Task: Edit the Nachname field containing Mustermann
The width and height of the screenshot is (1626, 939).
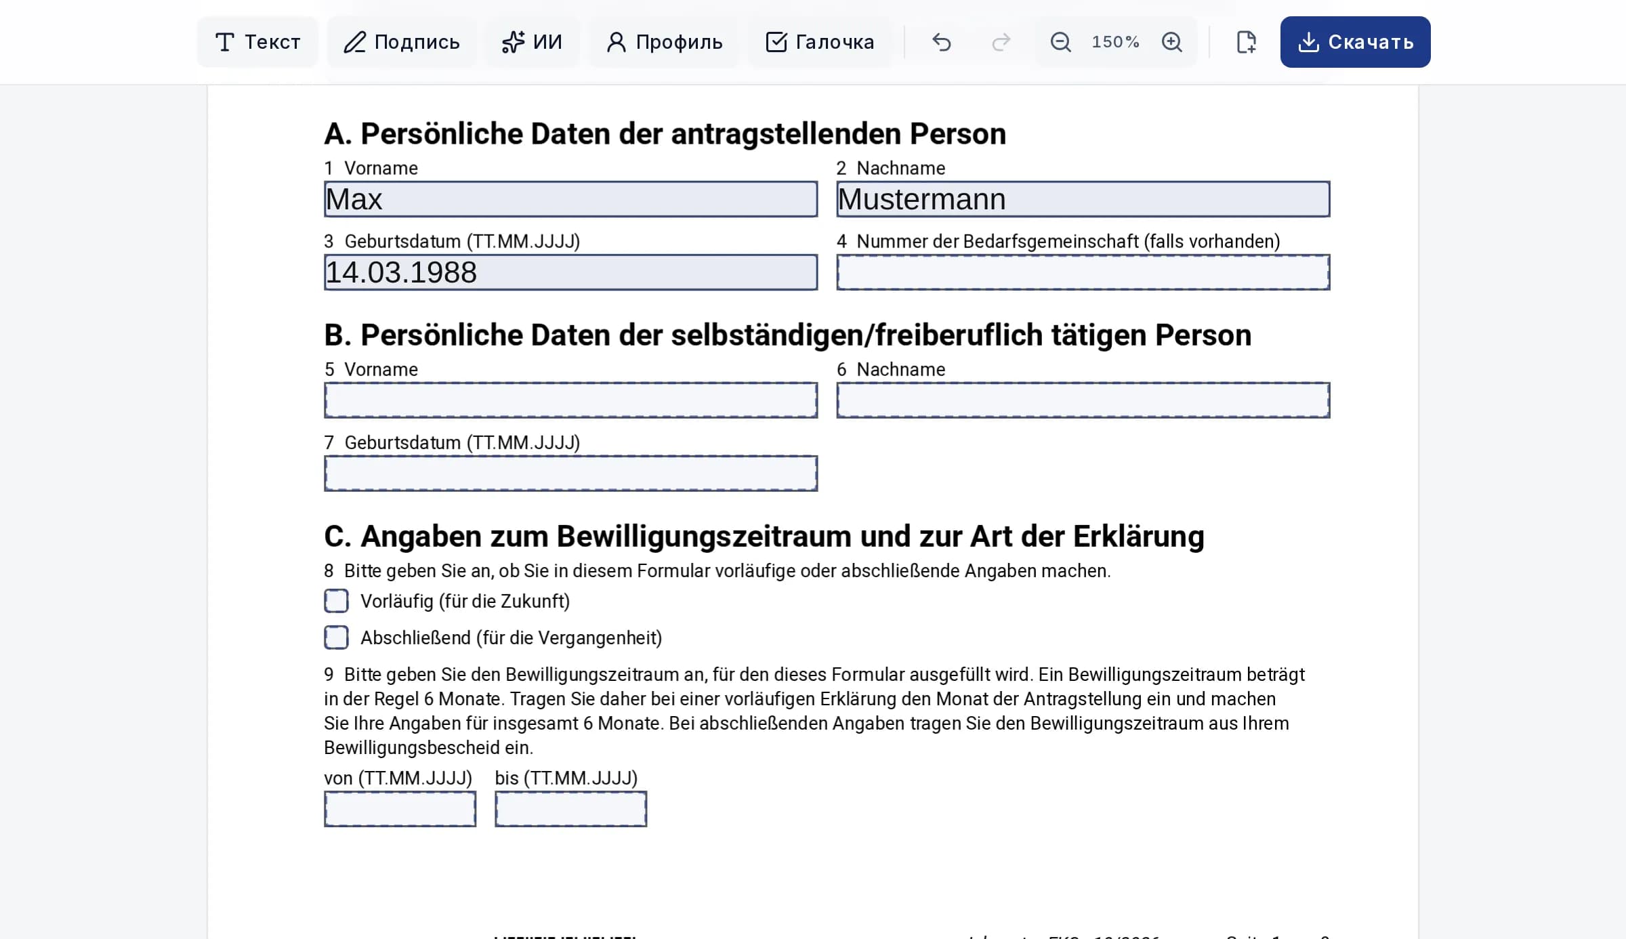Action: pos(1083,199)
